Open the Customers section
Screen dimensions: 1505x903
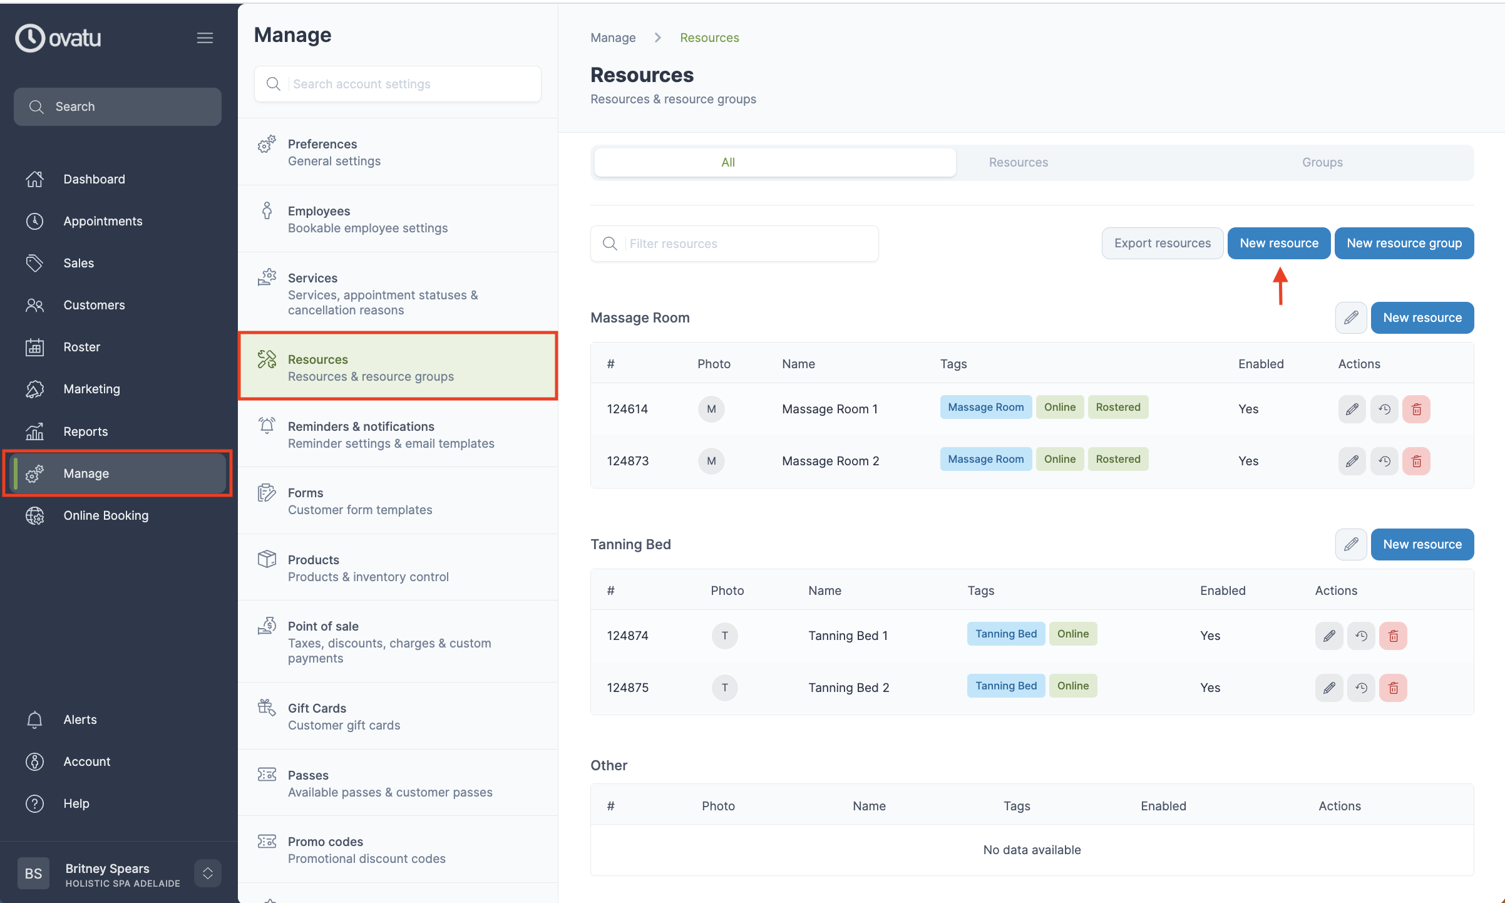94,305
